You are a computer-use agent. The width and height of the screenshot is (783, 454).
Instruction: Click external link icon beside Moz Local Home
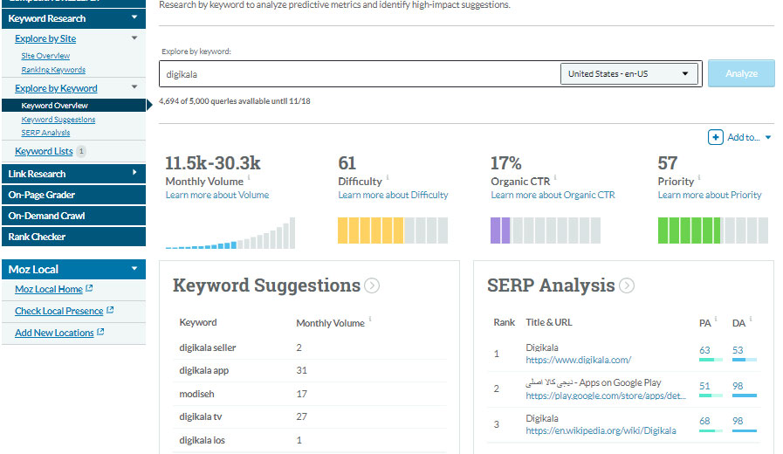click(x=90, y=290)
